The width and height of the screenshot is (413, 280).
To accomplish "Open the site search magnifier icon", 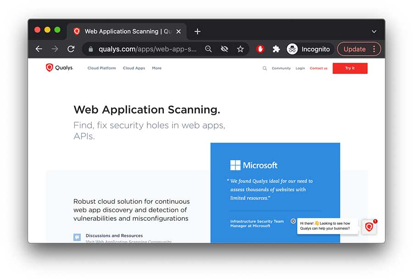I will point(265,68).
